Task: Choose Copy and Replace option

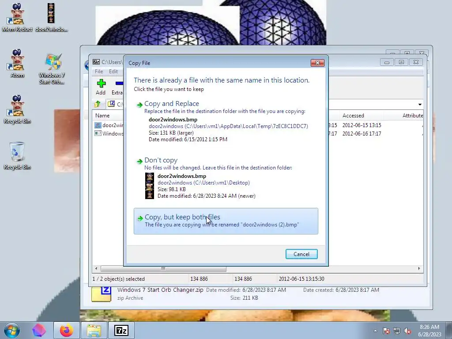Action: [x=226, y=121]
